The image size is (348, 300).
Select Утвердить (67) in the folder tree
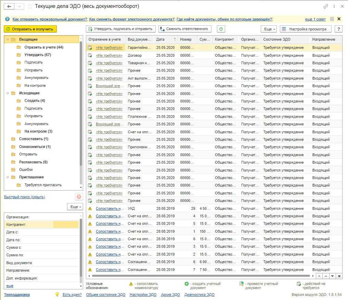[x=37, y=55]
